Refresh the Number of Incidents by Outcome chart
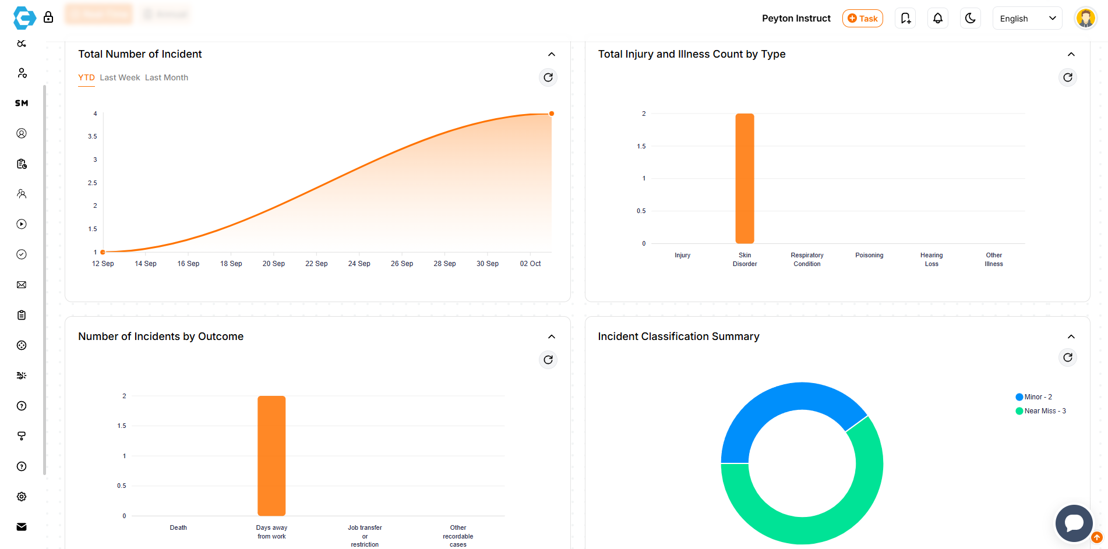Viewport: 1108px width, 549px height. tap(548, 360)
